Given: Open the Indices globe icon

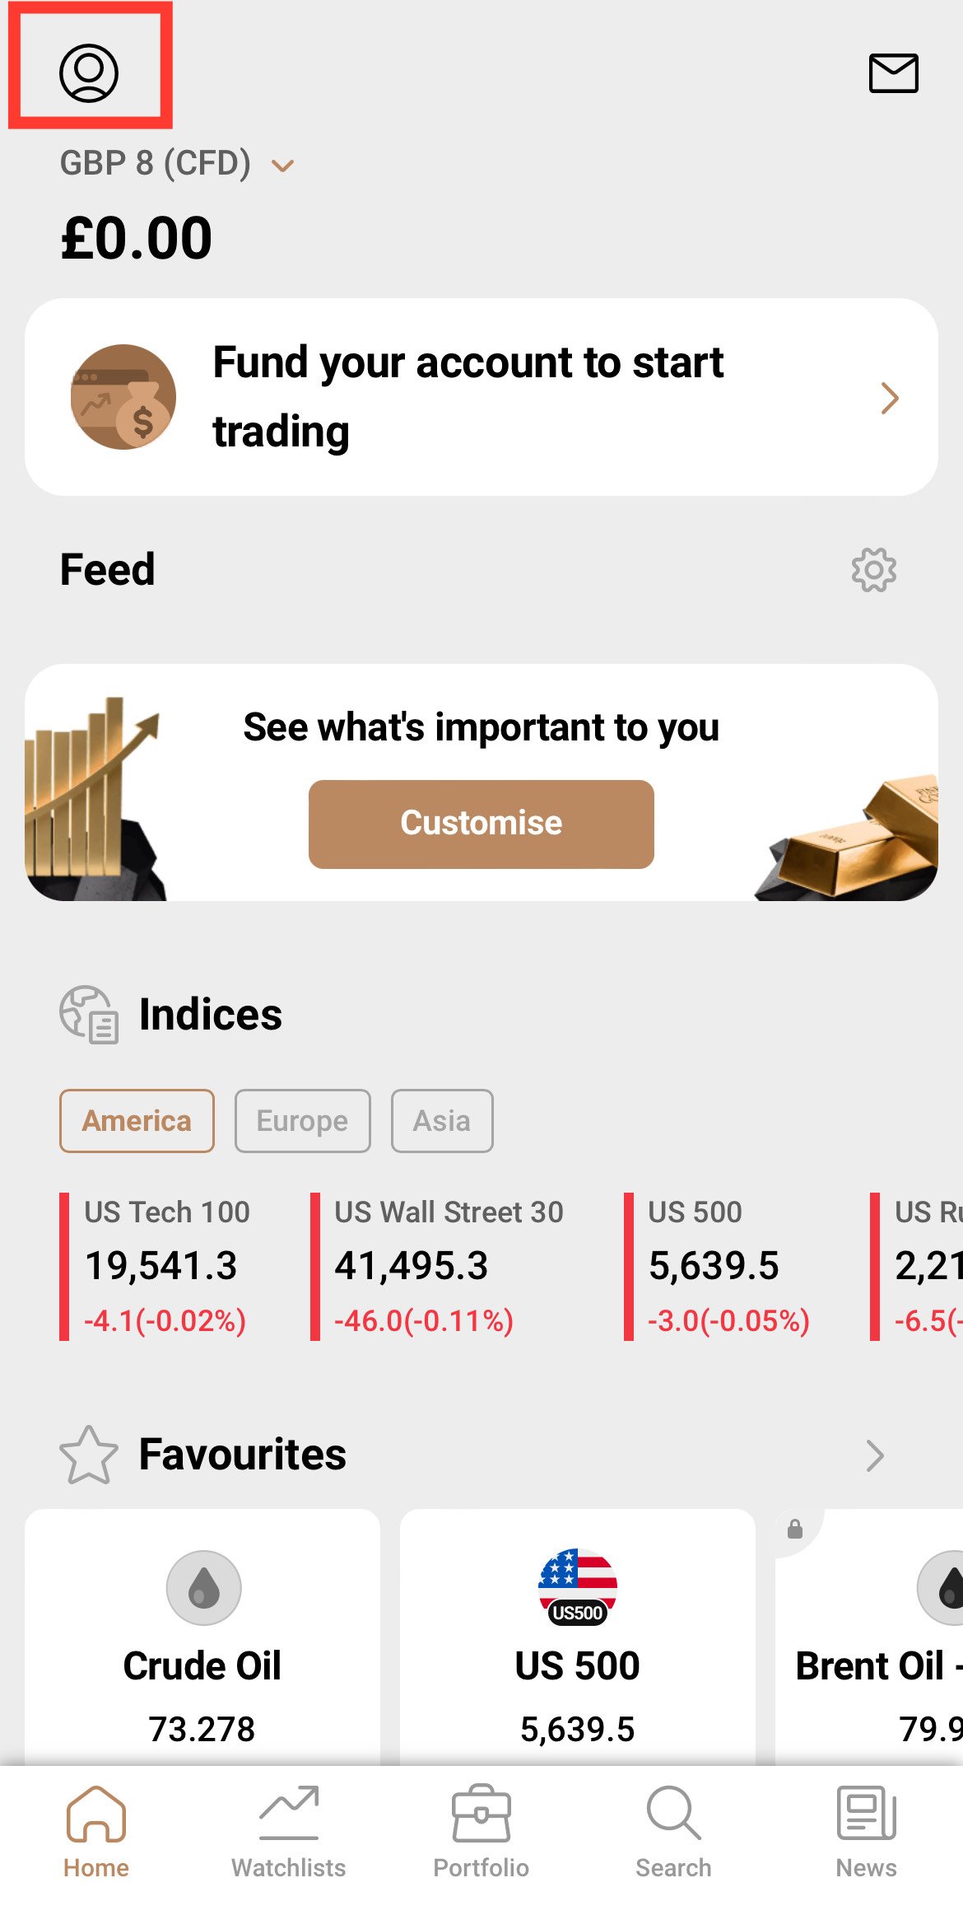Looking at the screenshot, I should (x=89, y=1015).
